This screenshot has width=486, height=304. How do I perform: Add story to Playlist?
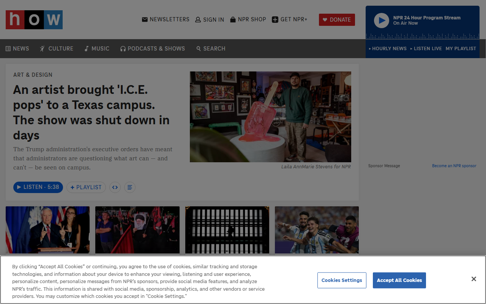coord(86,187)
